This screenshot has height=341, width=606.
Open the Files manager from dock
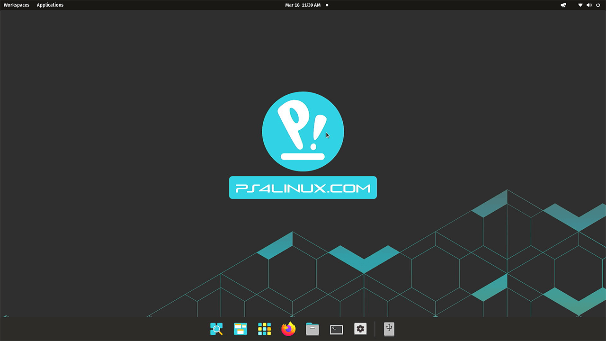click(x=312, y=329)
